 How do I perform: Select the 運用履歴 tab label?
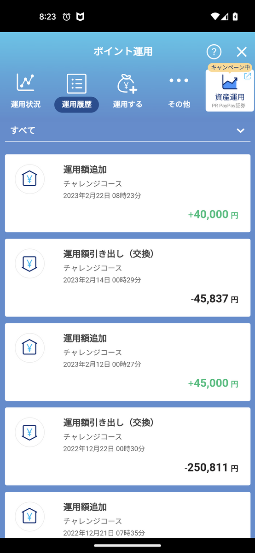pos(76,105)
